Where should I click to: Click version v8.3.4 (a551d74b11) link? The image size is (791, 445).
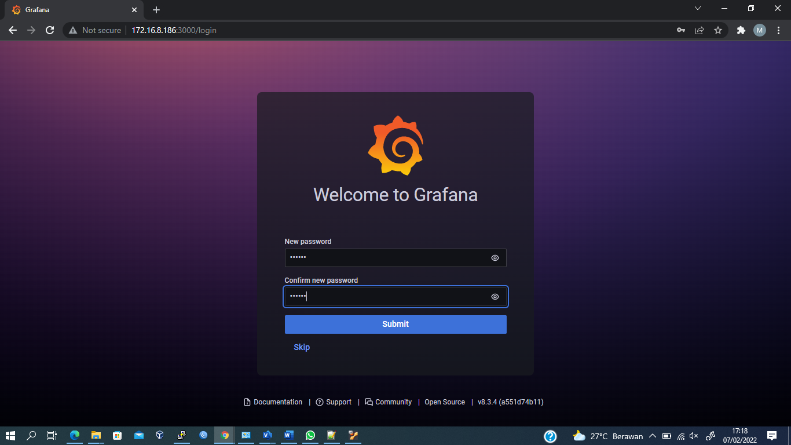click(x=510, y=402)
